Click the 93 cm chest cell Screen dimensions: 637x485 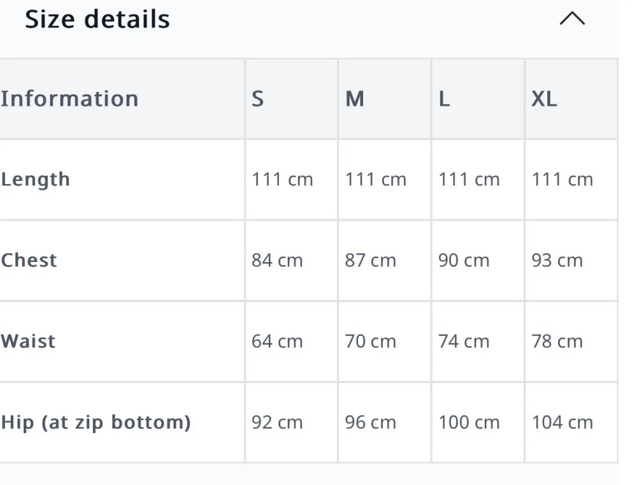pos(557,261)
